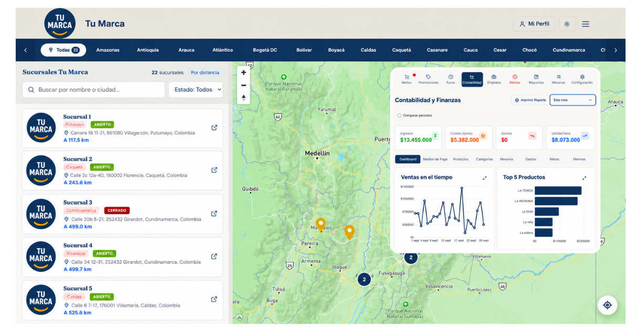This screenshot has width=641, height=332.
Task: Switch to the Categorías tab
Action: coord(484,159)
